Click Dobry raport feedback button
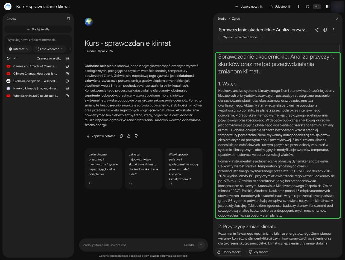Viewport: 345px width, 260px height. tap(229, 252)
